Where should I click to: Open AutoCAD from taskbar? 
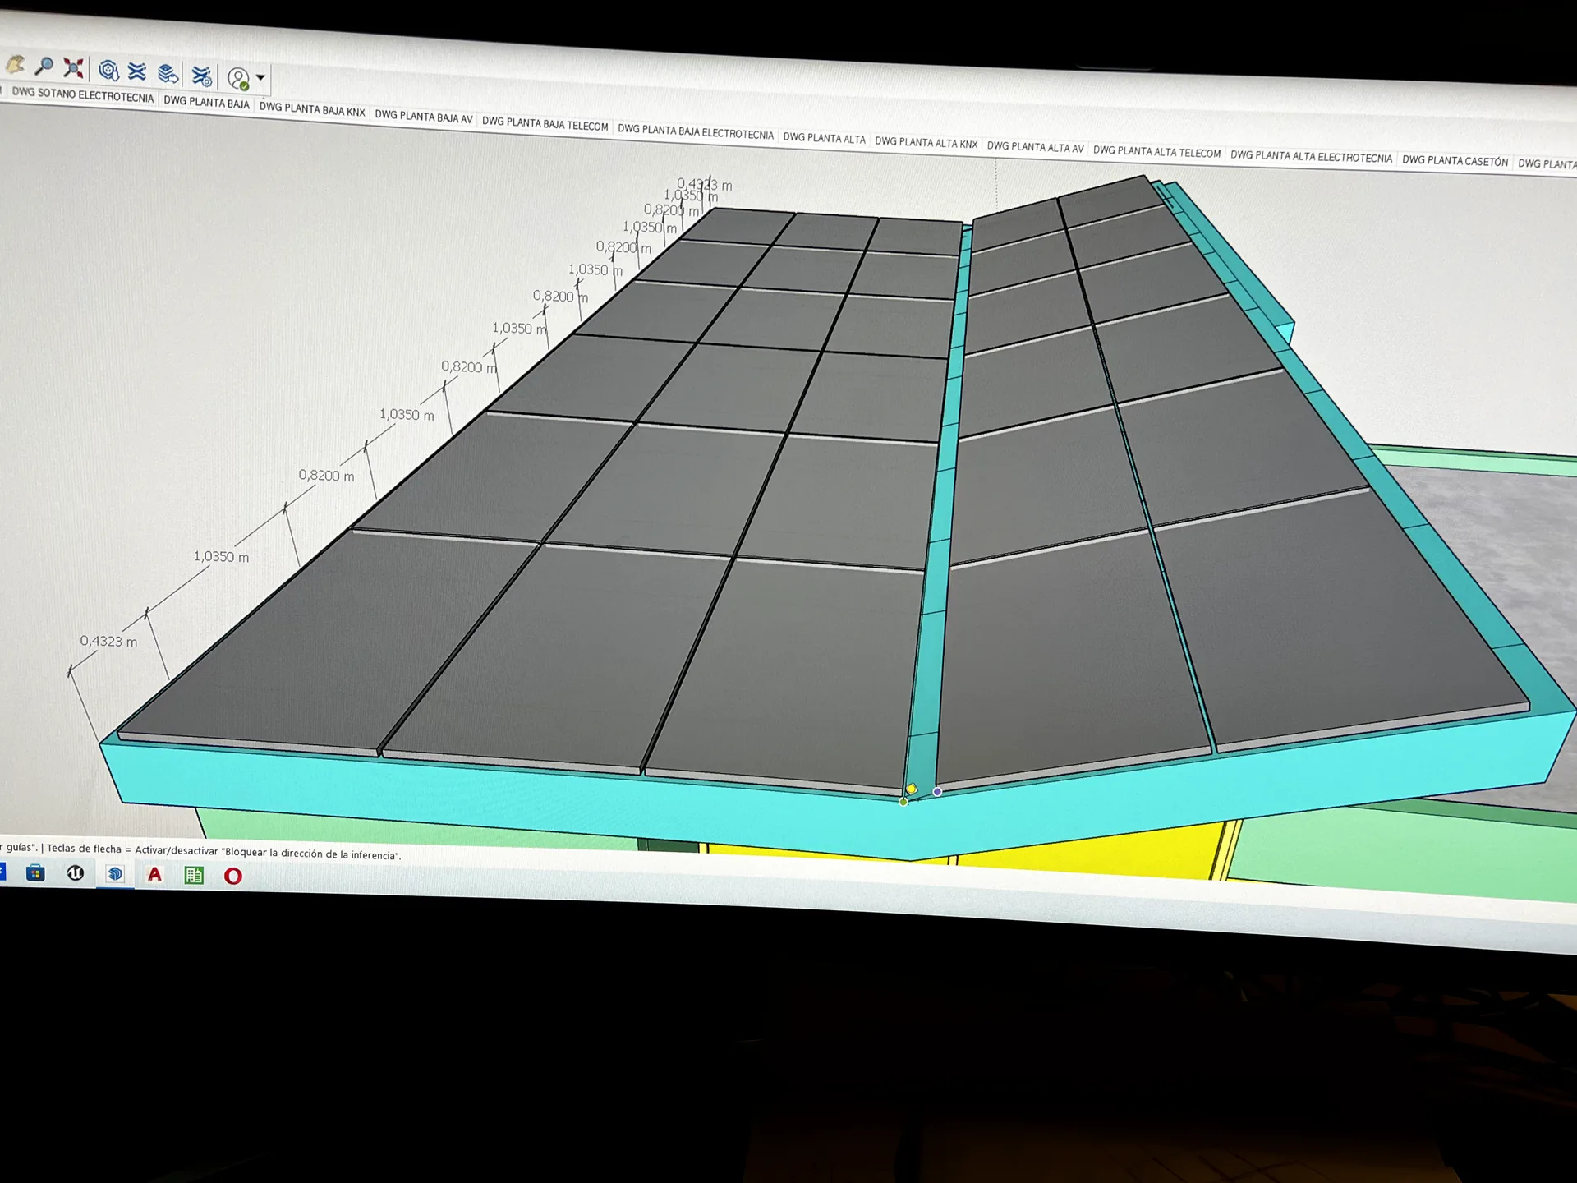coord(154,875)
